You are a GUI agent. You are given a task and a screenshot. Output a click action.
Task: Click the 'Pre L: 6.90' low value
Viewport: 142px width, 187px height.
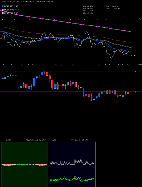(88, 11)
